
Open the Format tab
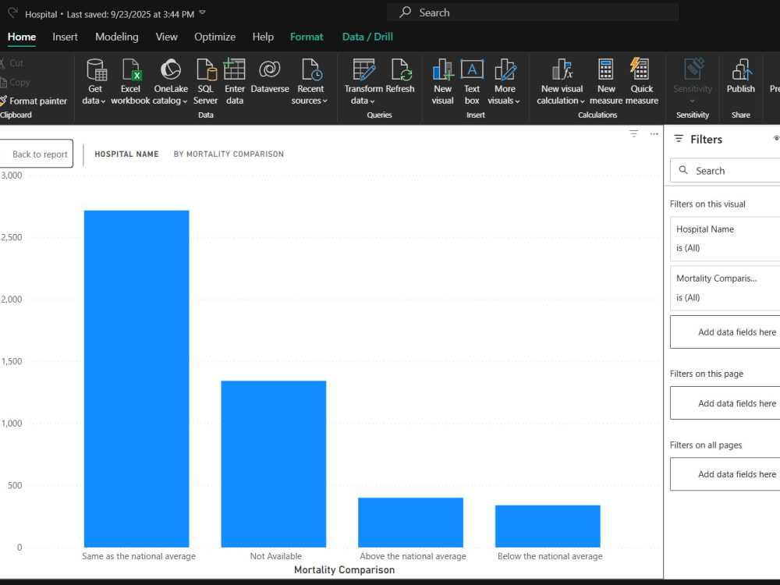pyautogui.click(x=307, y=37)
